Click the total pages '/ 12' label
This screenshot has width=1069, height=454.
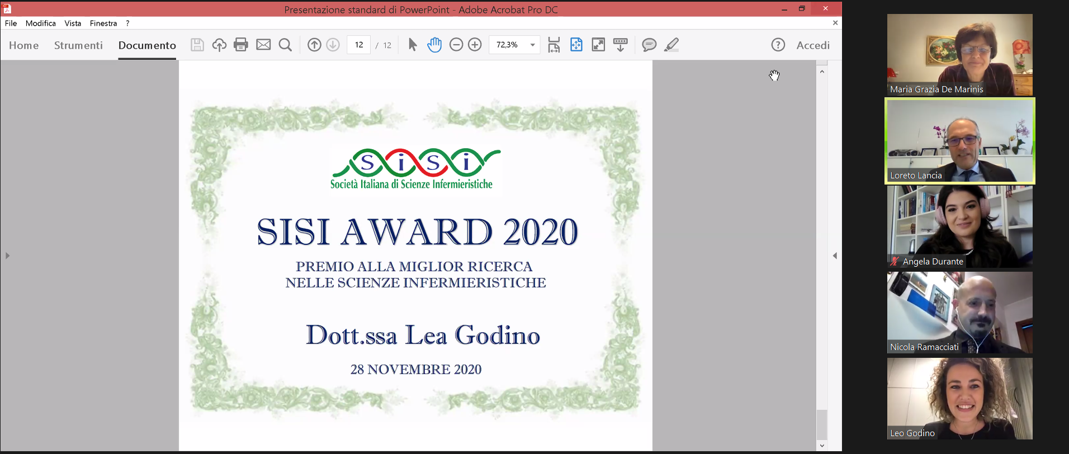pos(384,45)
